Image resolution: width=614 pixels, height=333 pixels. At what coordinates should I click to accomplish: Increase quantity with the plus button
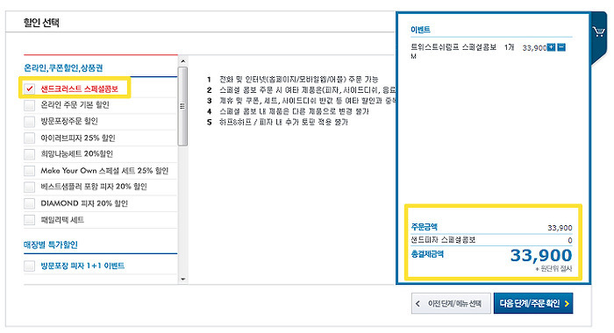pos(552,47)
